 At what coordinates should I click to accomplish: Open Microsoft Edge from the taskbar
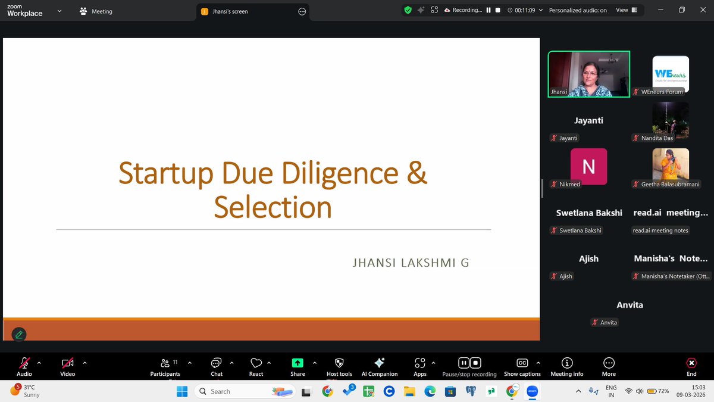430,391
